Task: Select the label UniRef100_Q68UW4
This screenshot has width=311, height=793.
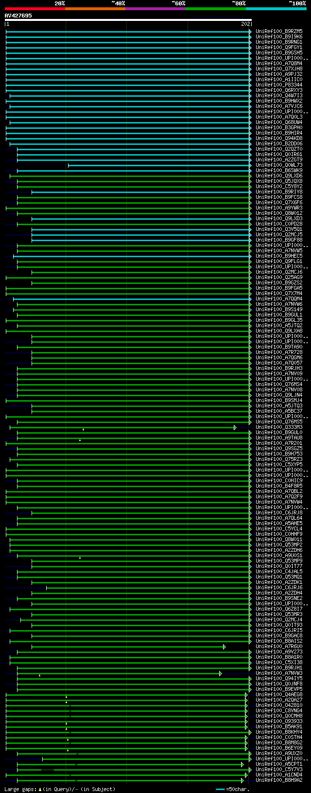Action: (x=279, y=123)
